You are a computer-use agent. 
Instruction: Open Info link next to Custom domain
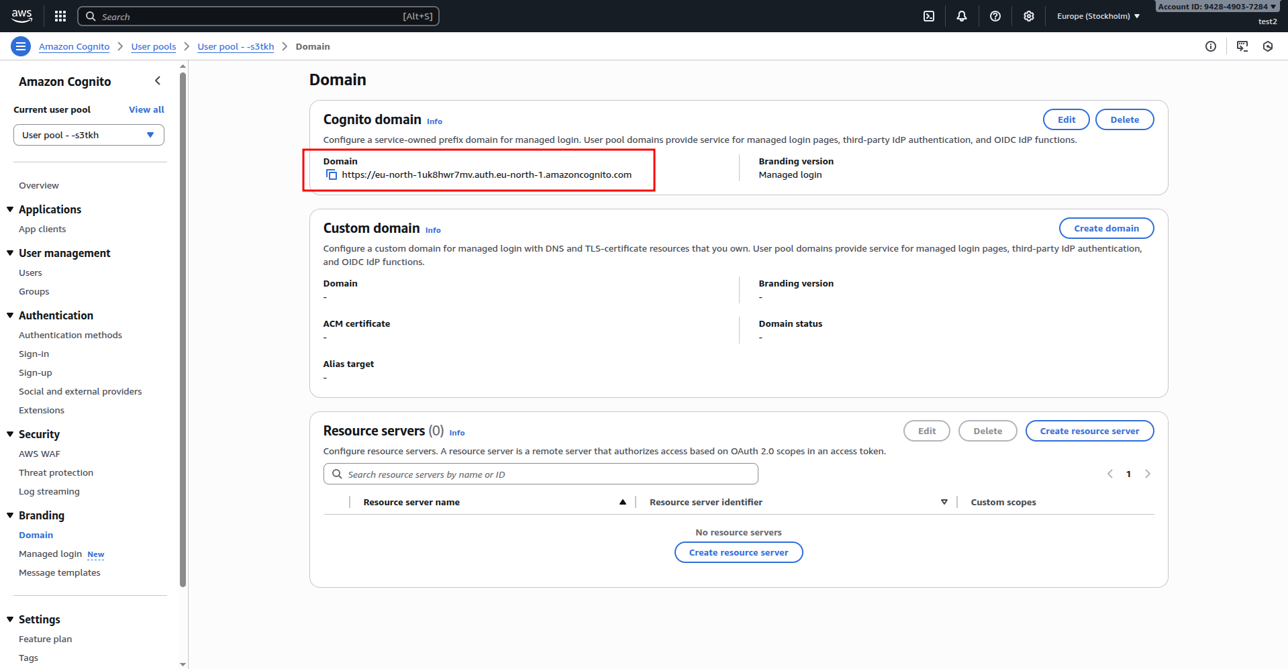434,230
